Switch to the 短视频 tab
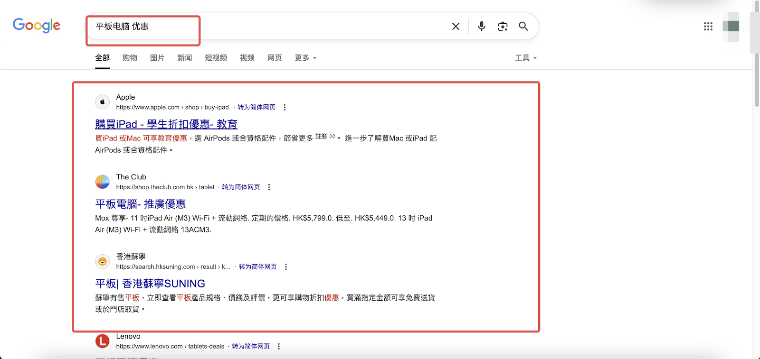Viewport: 760px width, 359px height. point(216,58)
